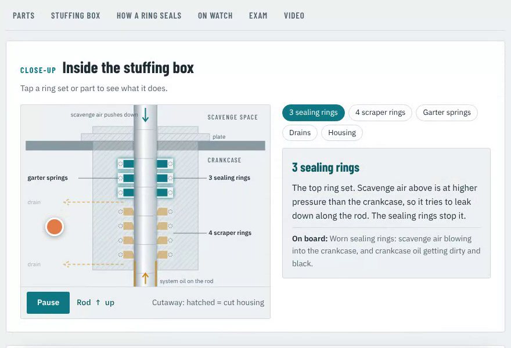Click the scavenge air down arrow
This screenshot has height=348, width=511.
(x=145, y=115)
